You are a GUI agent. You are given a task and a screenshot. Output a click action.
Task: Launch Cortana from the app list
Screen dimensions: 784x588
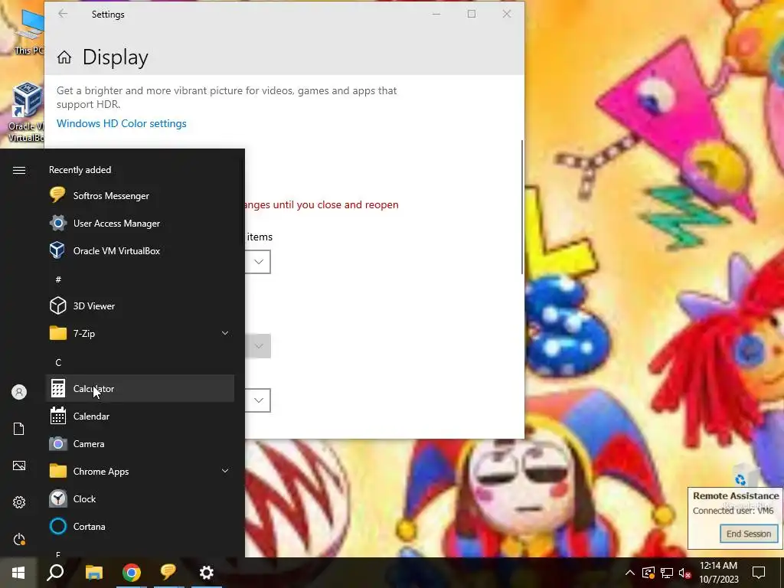point(140,526)
